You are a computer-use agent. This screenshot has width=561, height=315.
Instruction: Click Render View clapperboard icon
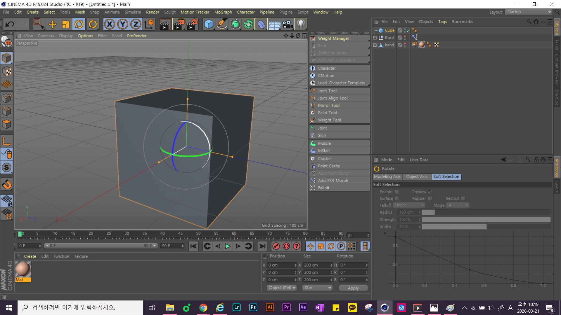[165, 24]
